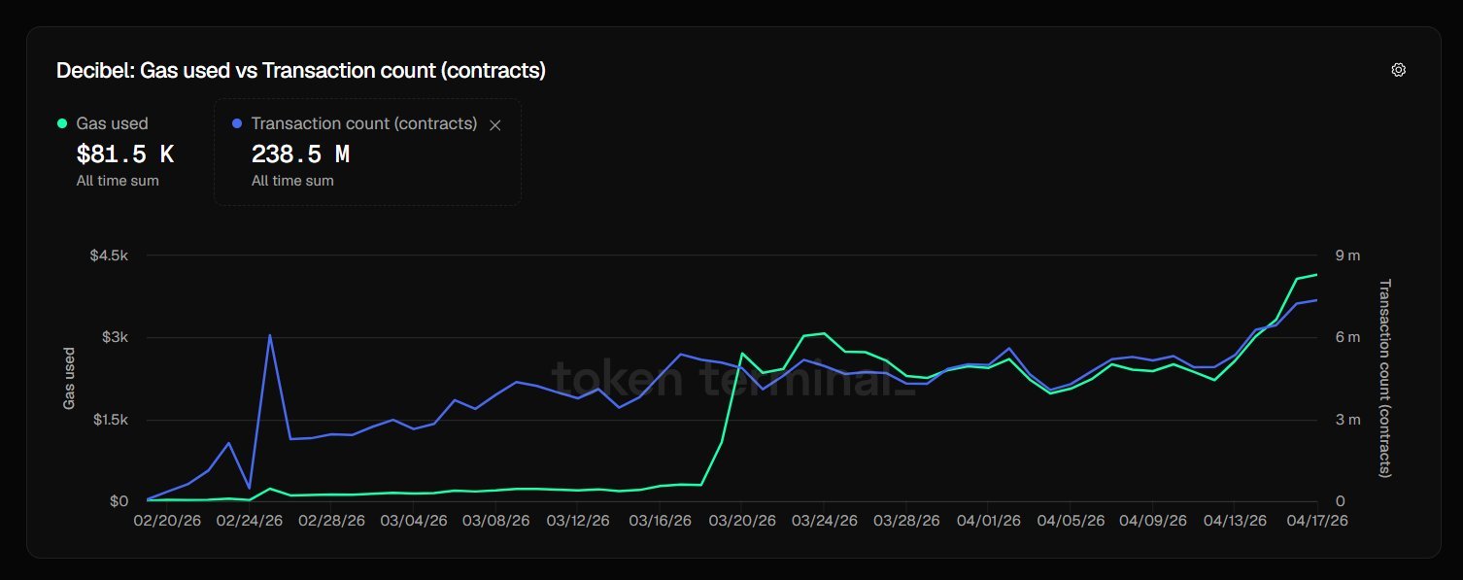
Task: Open the chart settings gear icon
Action: [x=1399, y=70]
